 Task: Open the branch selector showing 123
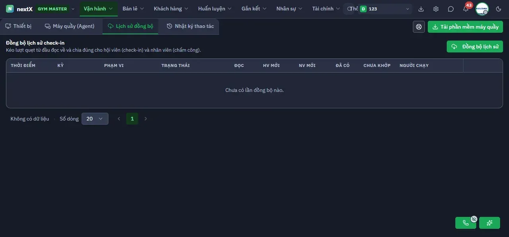(385, 9)
